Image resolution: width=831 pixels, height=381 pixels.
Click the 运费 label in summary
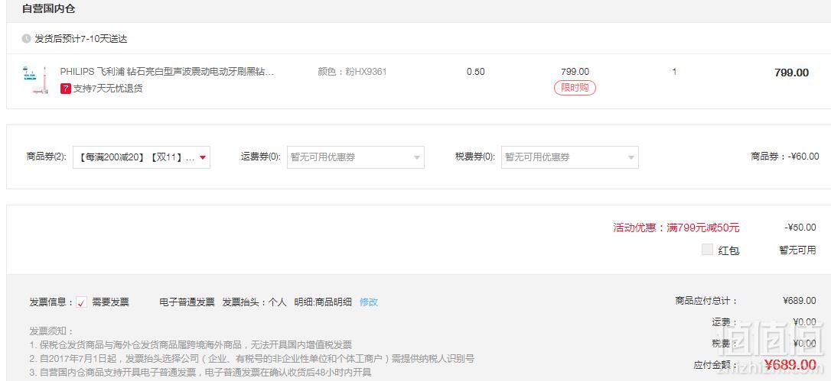pyautogui.click(x=725, y=321)
